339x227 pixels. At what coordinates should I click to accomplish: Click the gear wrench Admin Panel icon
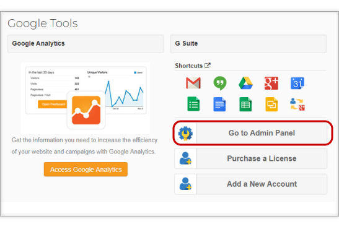[185, 133]
